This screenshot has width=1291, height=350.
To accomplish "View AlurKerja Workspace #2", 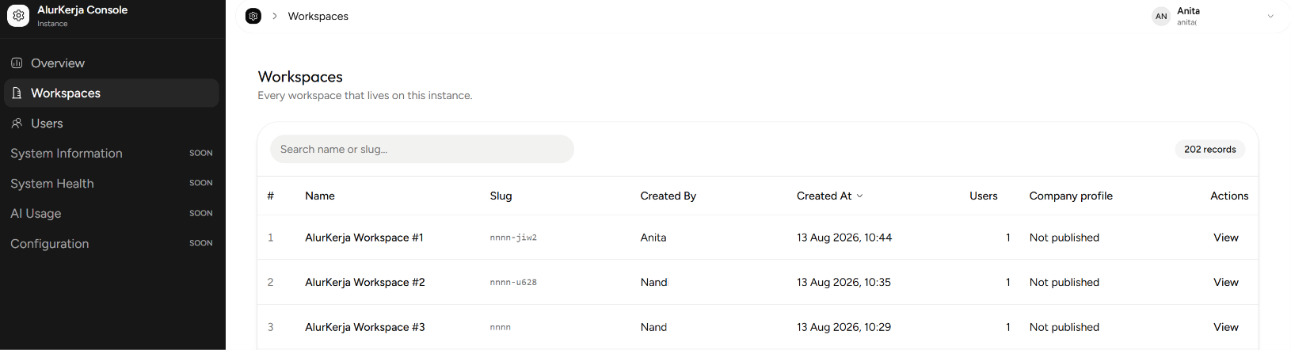I will point(1225,282).
